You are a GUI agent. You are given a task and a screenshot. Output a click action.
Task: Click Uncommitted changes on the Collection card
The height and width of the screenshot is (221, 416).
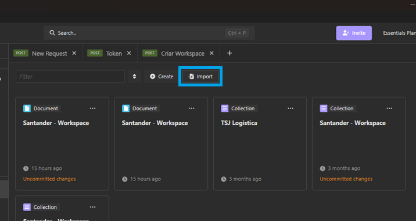click(346, 179)
